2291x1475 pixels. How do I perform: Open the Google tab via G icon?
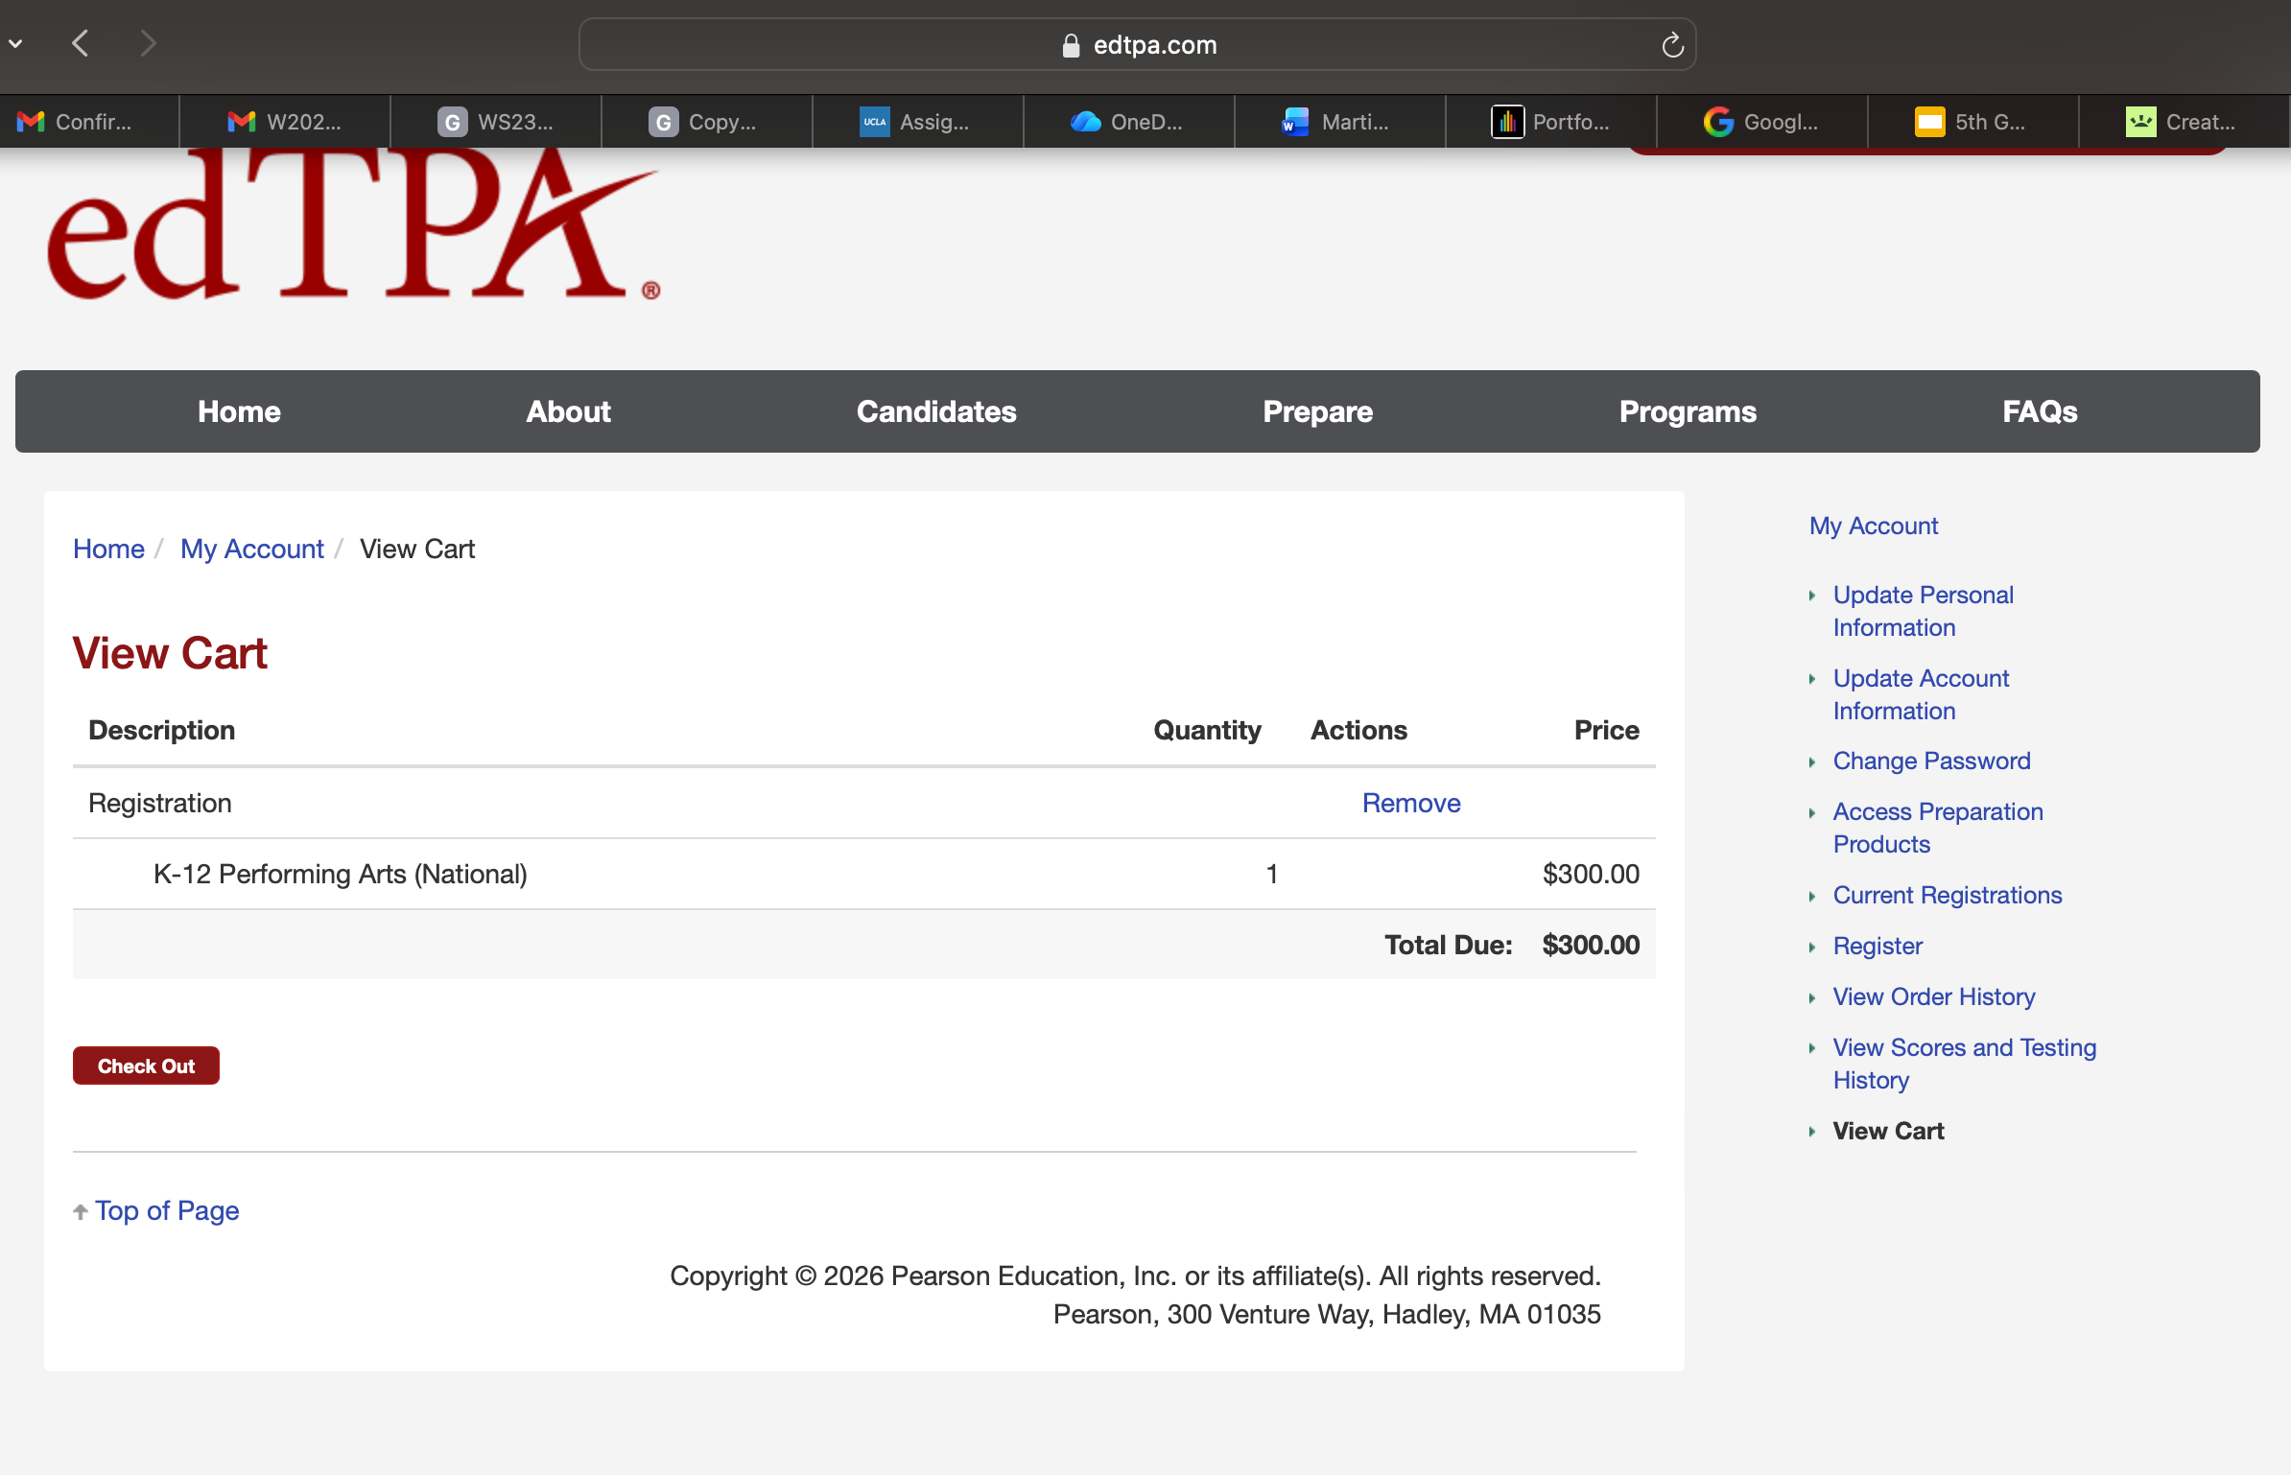pos(1718,122)
